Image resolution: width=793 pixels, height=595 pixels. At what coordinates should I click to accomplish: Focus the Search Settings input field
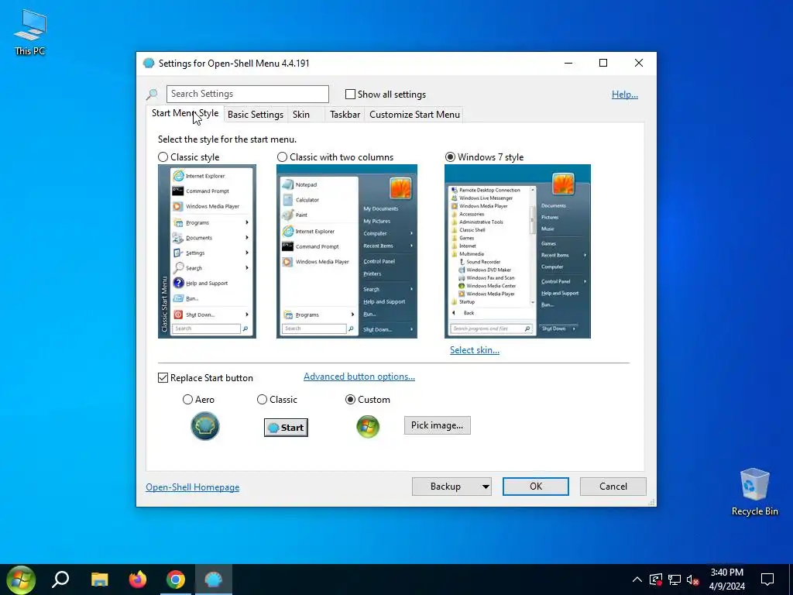247,94
